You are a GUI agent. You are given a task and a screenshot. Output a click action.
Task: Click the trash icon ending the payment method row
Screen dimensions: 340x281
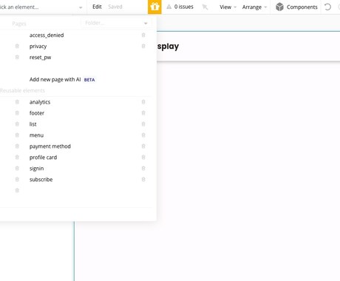click(143, 146)
